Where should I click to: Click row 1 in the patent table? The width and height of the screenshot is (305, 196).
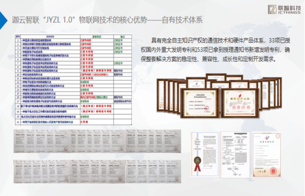[x=73, y=40]
